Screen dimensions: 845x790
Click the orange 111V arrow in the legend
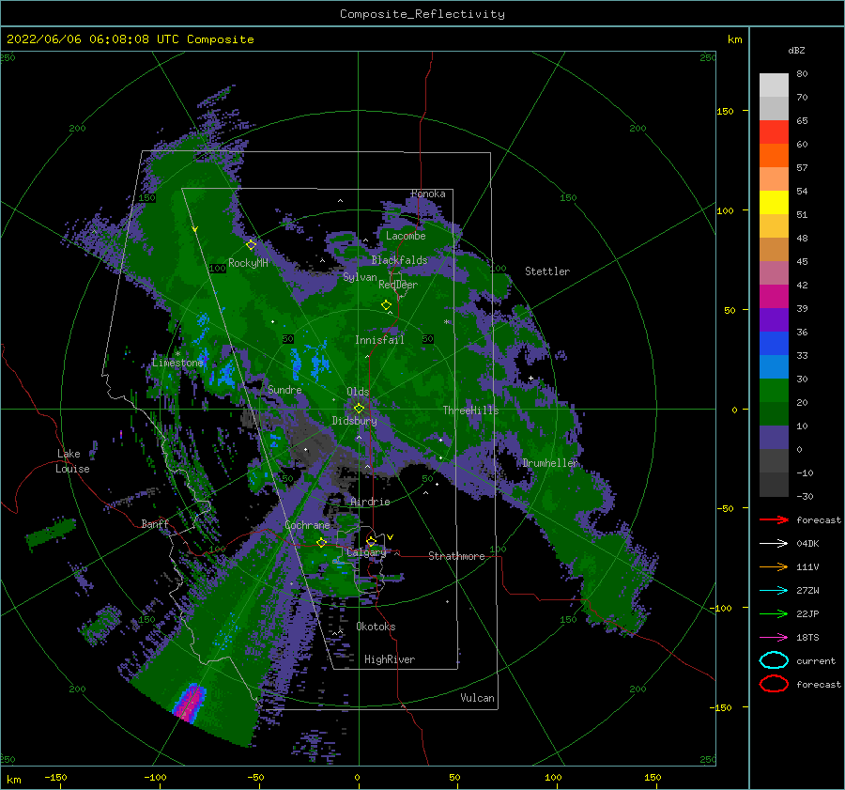[x=774, y=566]
